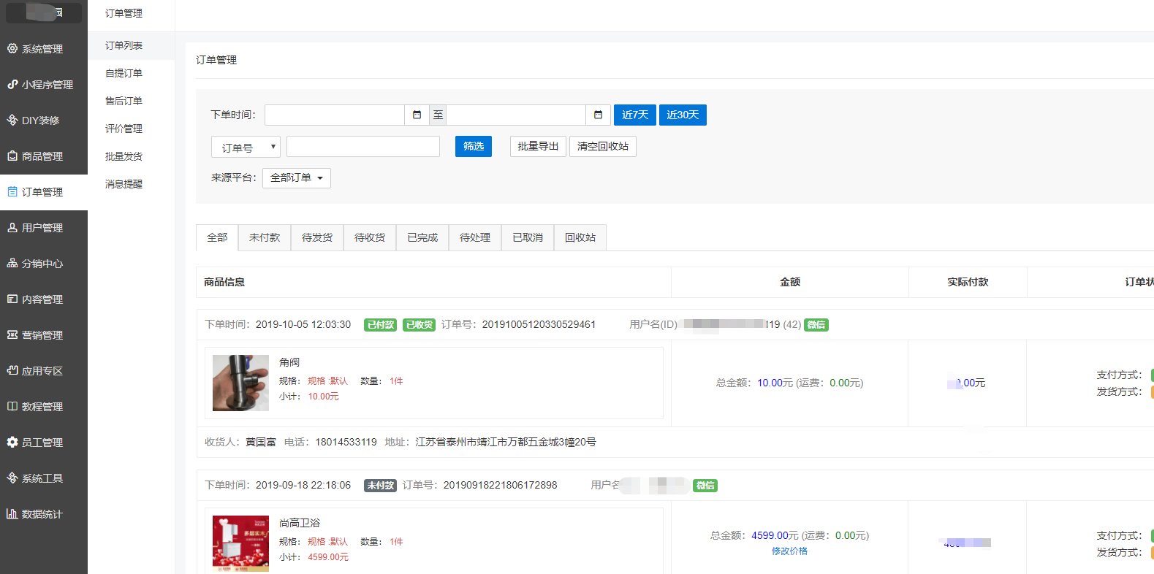
Task: Open the distribution center icon
Action: [12, 263]
